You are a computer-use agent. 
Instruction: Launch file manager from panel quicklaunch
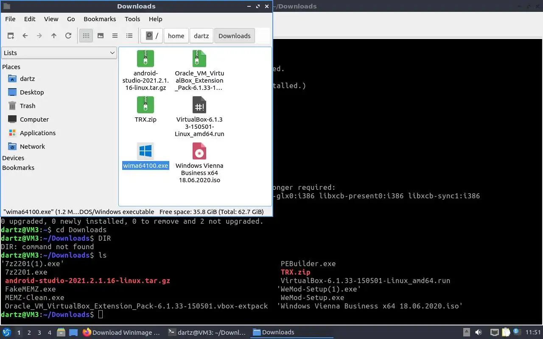(x=61, y=333)
